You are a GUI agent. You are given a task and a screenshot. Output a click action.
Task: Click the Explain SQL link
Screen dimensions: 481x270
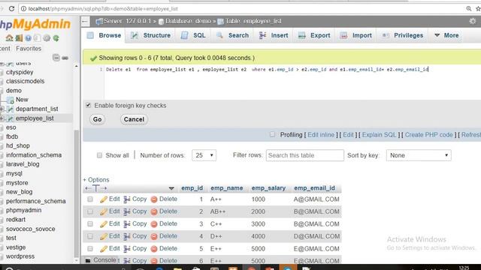[379, 135]
